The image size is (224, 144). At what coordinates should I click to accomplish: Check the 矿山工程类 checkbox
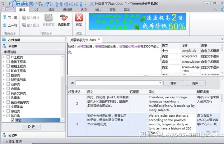tap(8, 70)
